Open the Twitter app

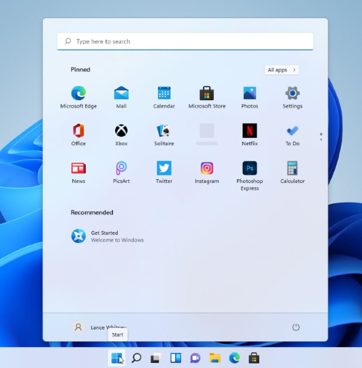tap(164, 172)
